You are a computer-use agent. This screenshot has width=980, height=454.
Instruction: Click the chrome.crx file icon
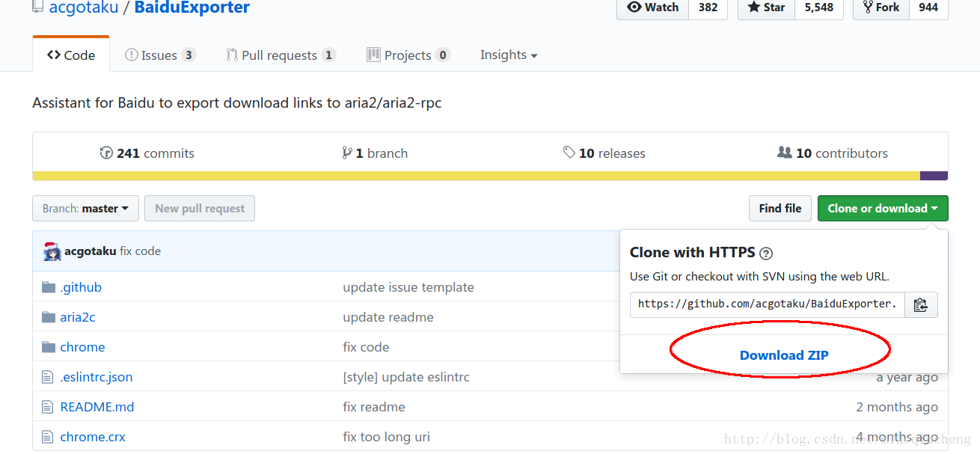(48, 437)
